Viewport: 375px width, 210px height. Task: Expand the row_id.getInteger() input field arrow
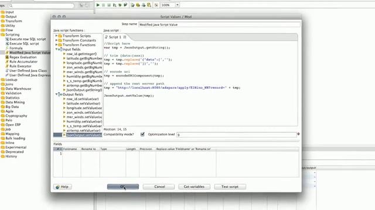[x=64, y=54]
